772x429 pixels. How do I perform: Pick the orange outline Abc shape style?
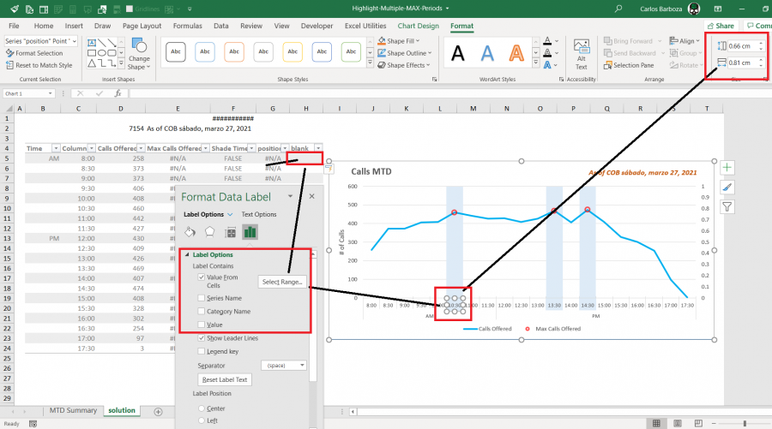coord(234,51)
